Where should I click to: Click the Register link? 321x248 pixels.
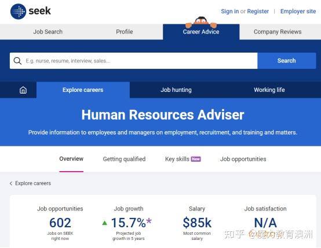(258, 12)
